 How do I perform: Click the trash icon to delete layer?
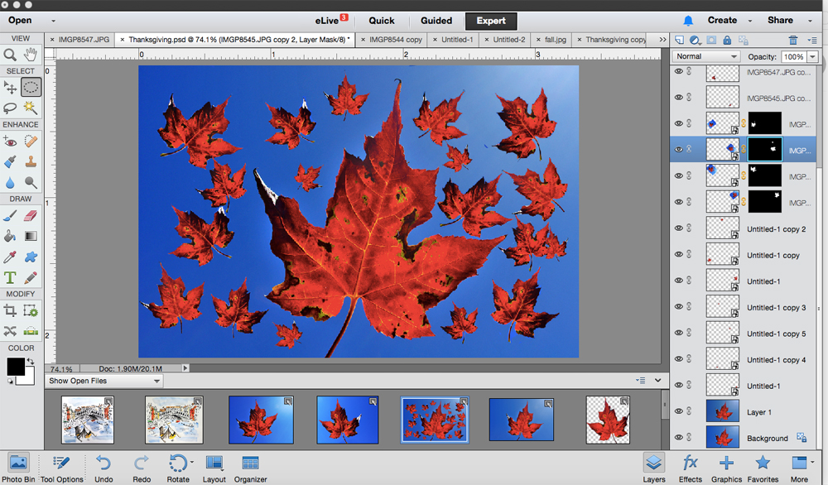tap(793, 40)
